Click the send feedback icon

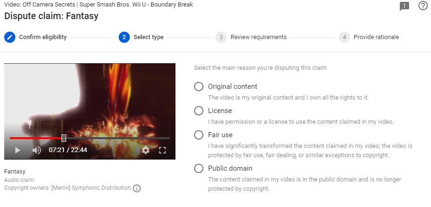(404, 7)
